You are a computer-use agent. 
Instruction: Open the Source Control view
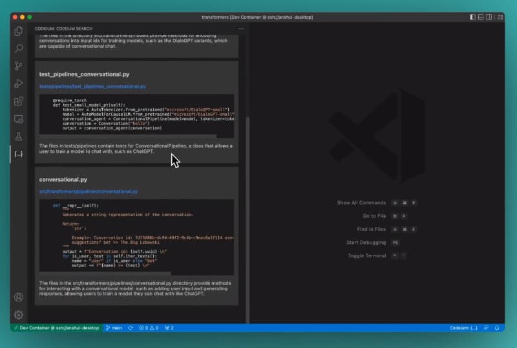pyautogui.click(x=19, y=66)
